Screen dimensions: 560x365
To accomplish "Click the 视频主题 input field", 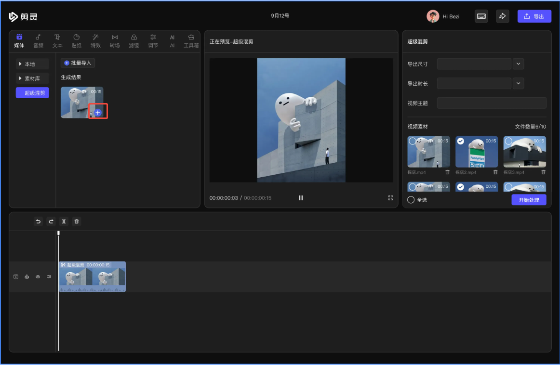I will 492,103.
